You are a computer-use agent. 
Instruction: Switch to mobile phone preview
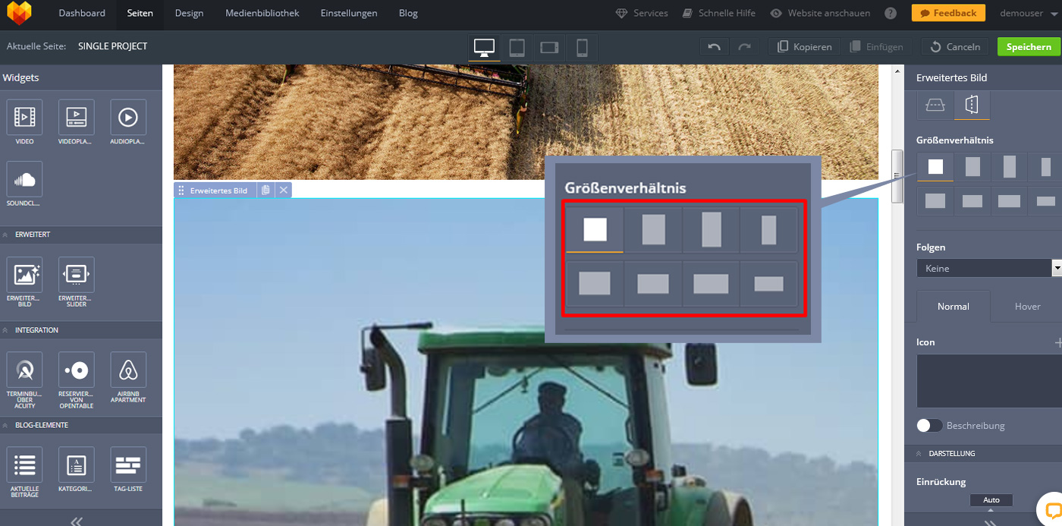click(x=582, y=48)
